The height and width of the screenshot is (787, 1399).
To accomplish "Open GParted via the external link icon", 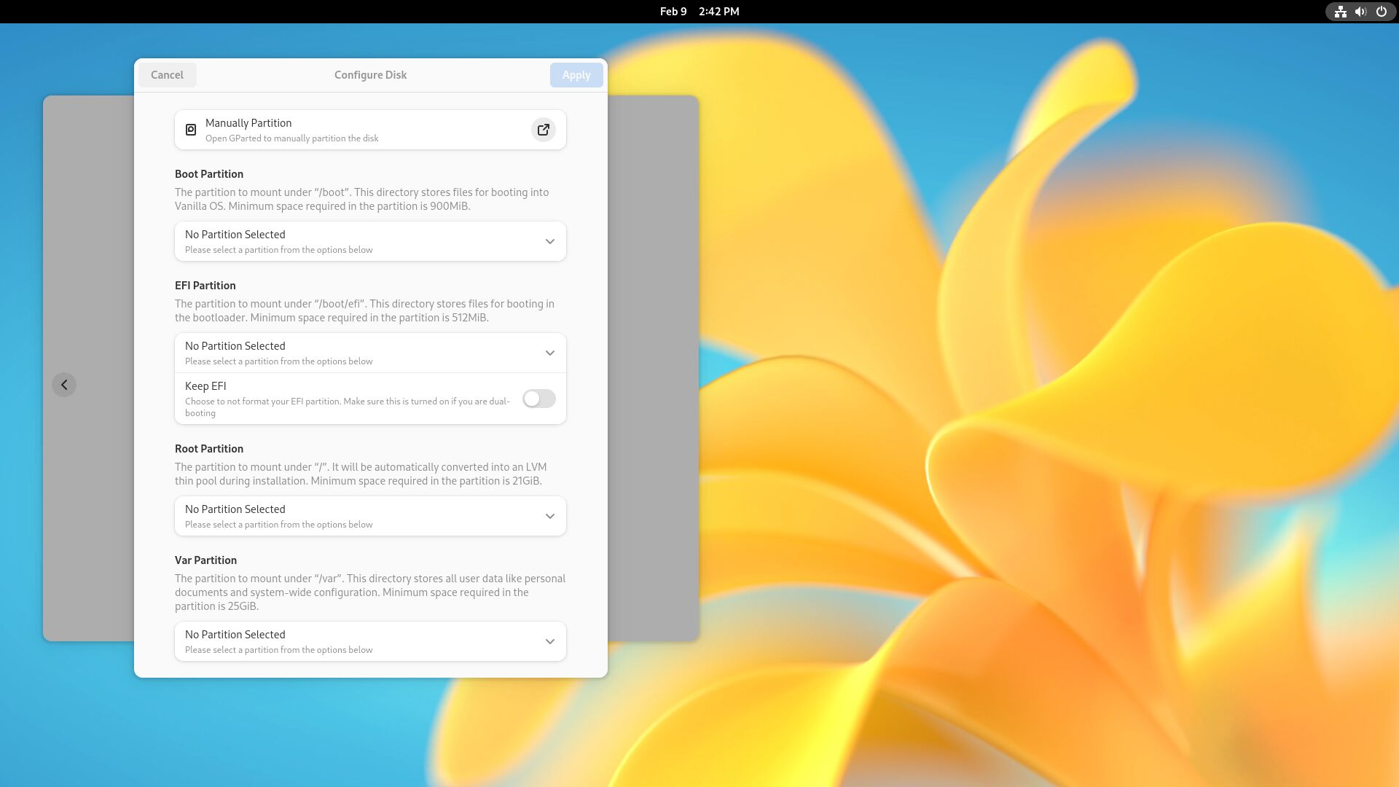I will coord(543,130).
